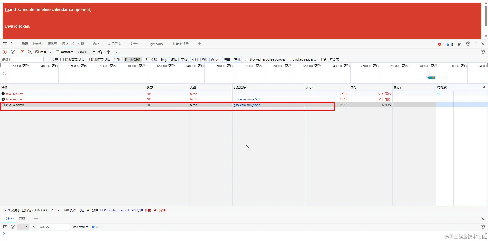
Task: Select the Fetch/XHR filter button
Action: point(132,59)
